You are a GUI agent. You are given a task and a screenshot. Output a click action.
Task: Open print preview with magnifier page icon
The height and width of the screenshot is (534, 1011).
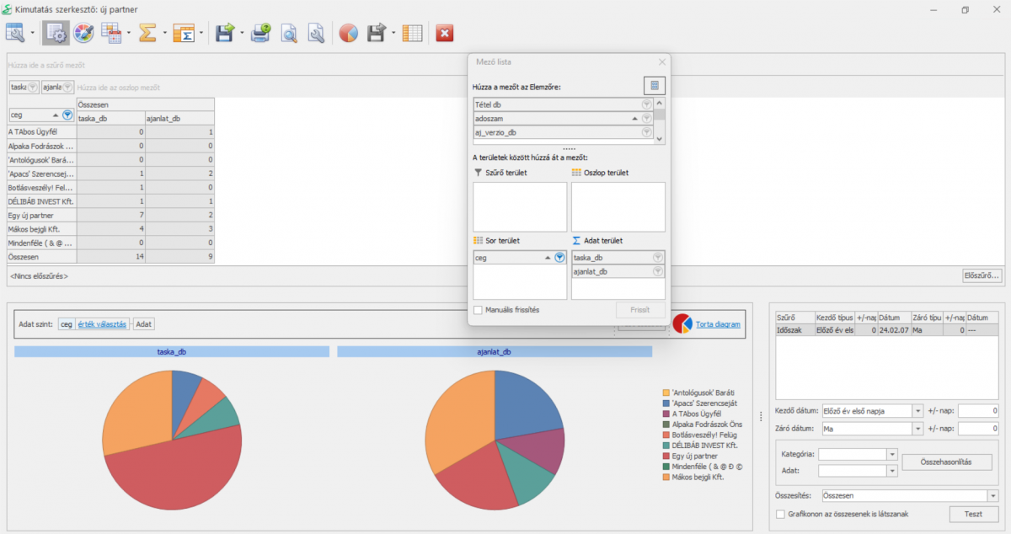289,34
